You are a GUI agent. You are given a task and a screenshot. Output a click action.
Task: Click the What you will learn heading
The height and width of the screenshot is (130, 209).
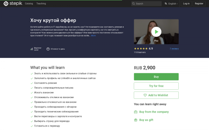tap(47, 68)
